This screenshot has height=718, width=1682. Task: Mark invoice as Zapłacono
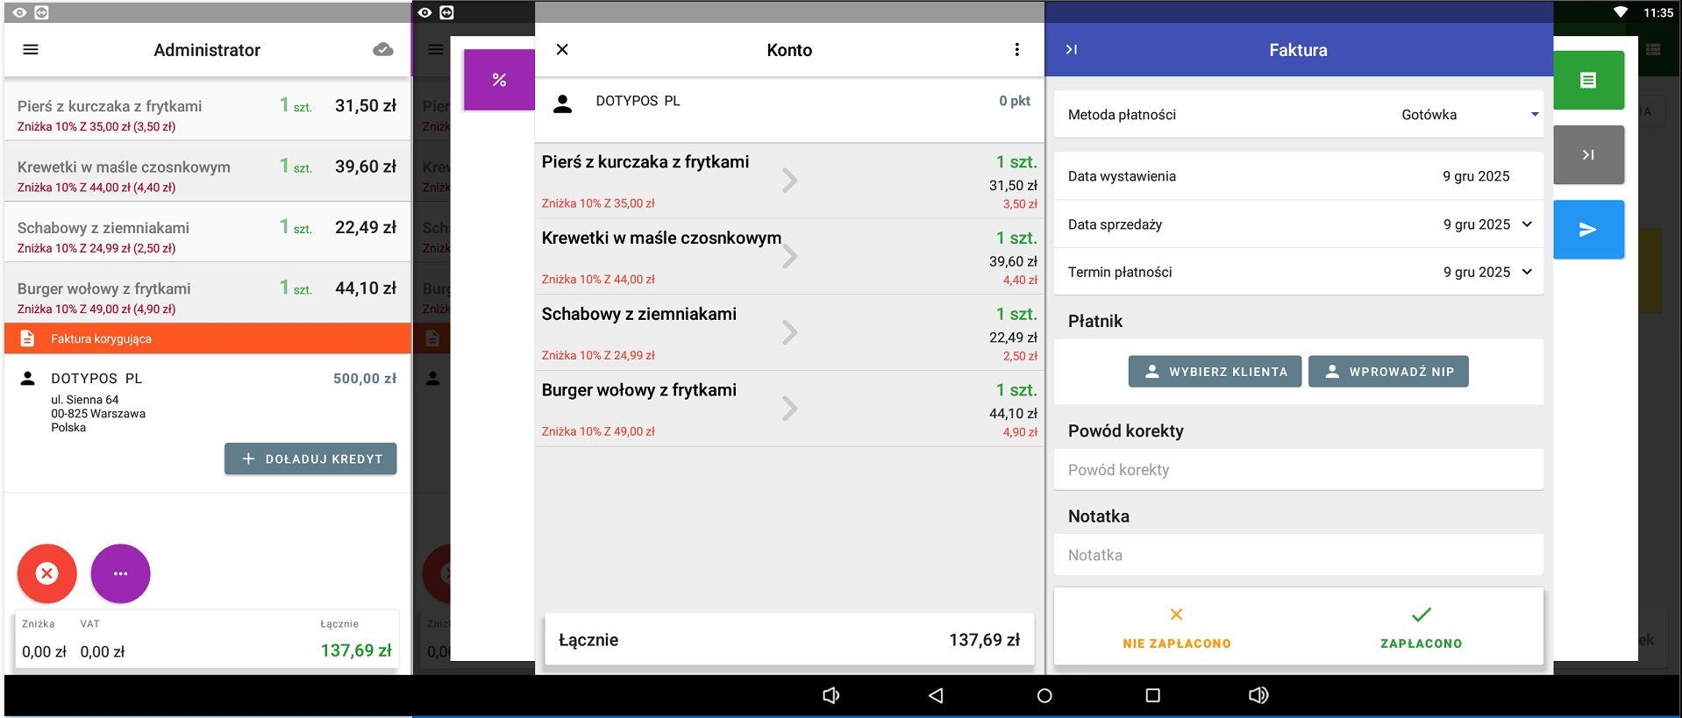point(1421,627)
